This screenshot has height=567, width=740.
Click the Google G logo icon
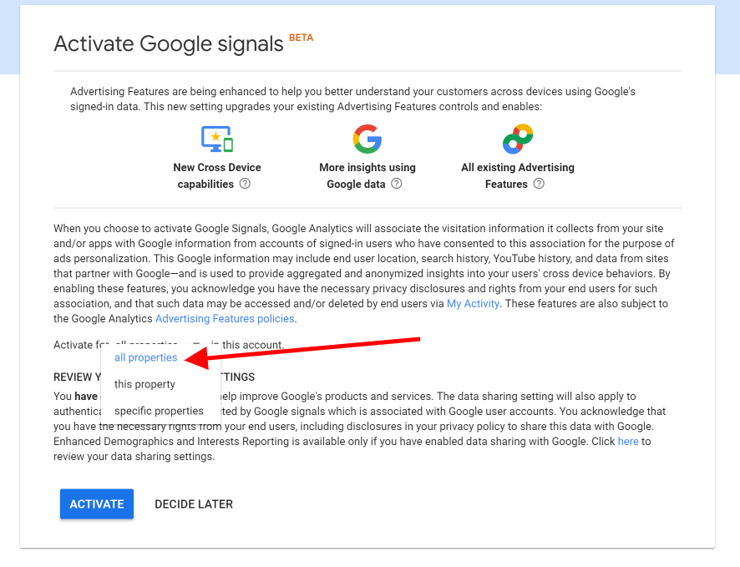[367, 139]
